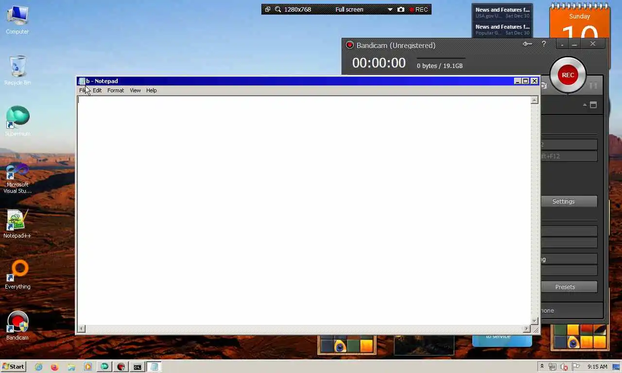Open the Computer desktop icon
The width and height of the screenshot is (622, 373).
click(17, 19)
